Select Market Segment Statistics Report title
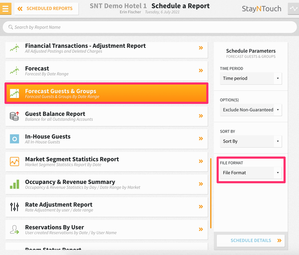The width and height of the screenshot is (299, 255). [x=72, y=159]
